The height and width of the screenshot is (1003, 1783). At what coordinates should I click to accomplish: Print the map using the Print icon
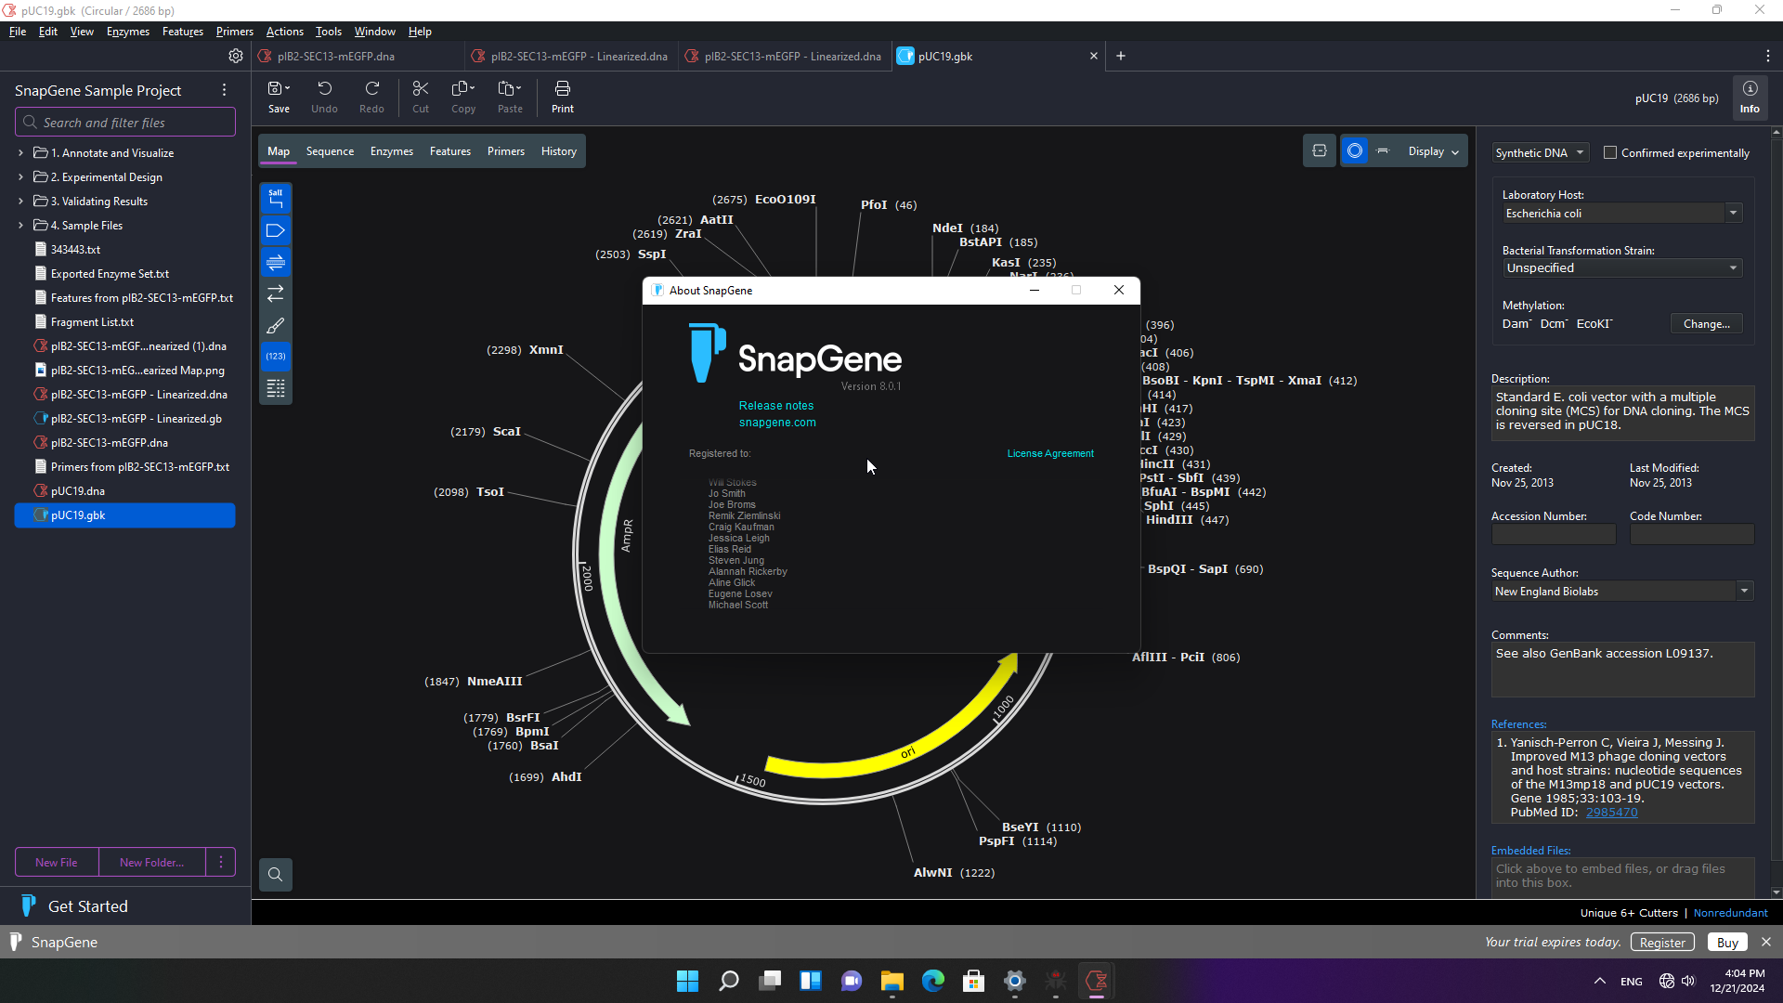pyautogui.click(x=563, y=97)
